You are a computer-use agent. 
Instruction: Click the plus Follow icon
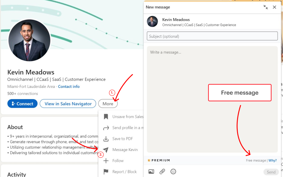point(106,161)
